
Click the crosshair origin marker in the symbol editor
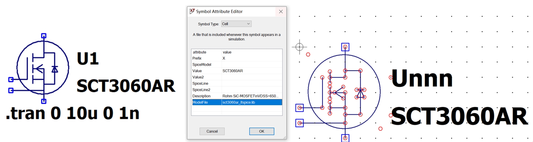pyautogui.click(x=299, y=47)
